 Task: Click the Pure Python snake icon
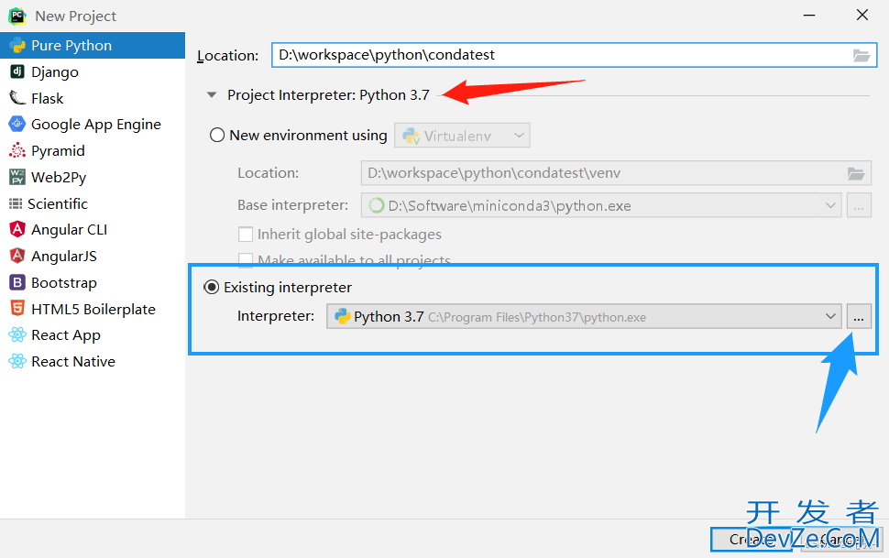(x=17, y=46)
